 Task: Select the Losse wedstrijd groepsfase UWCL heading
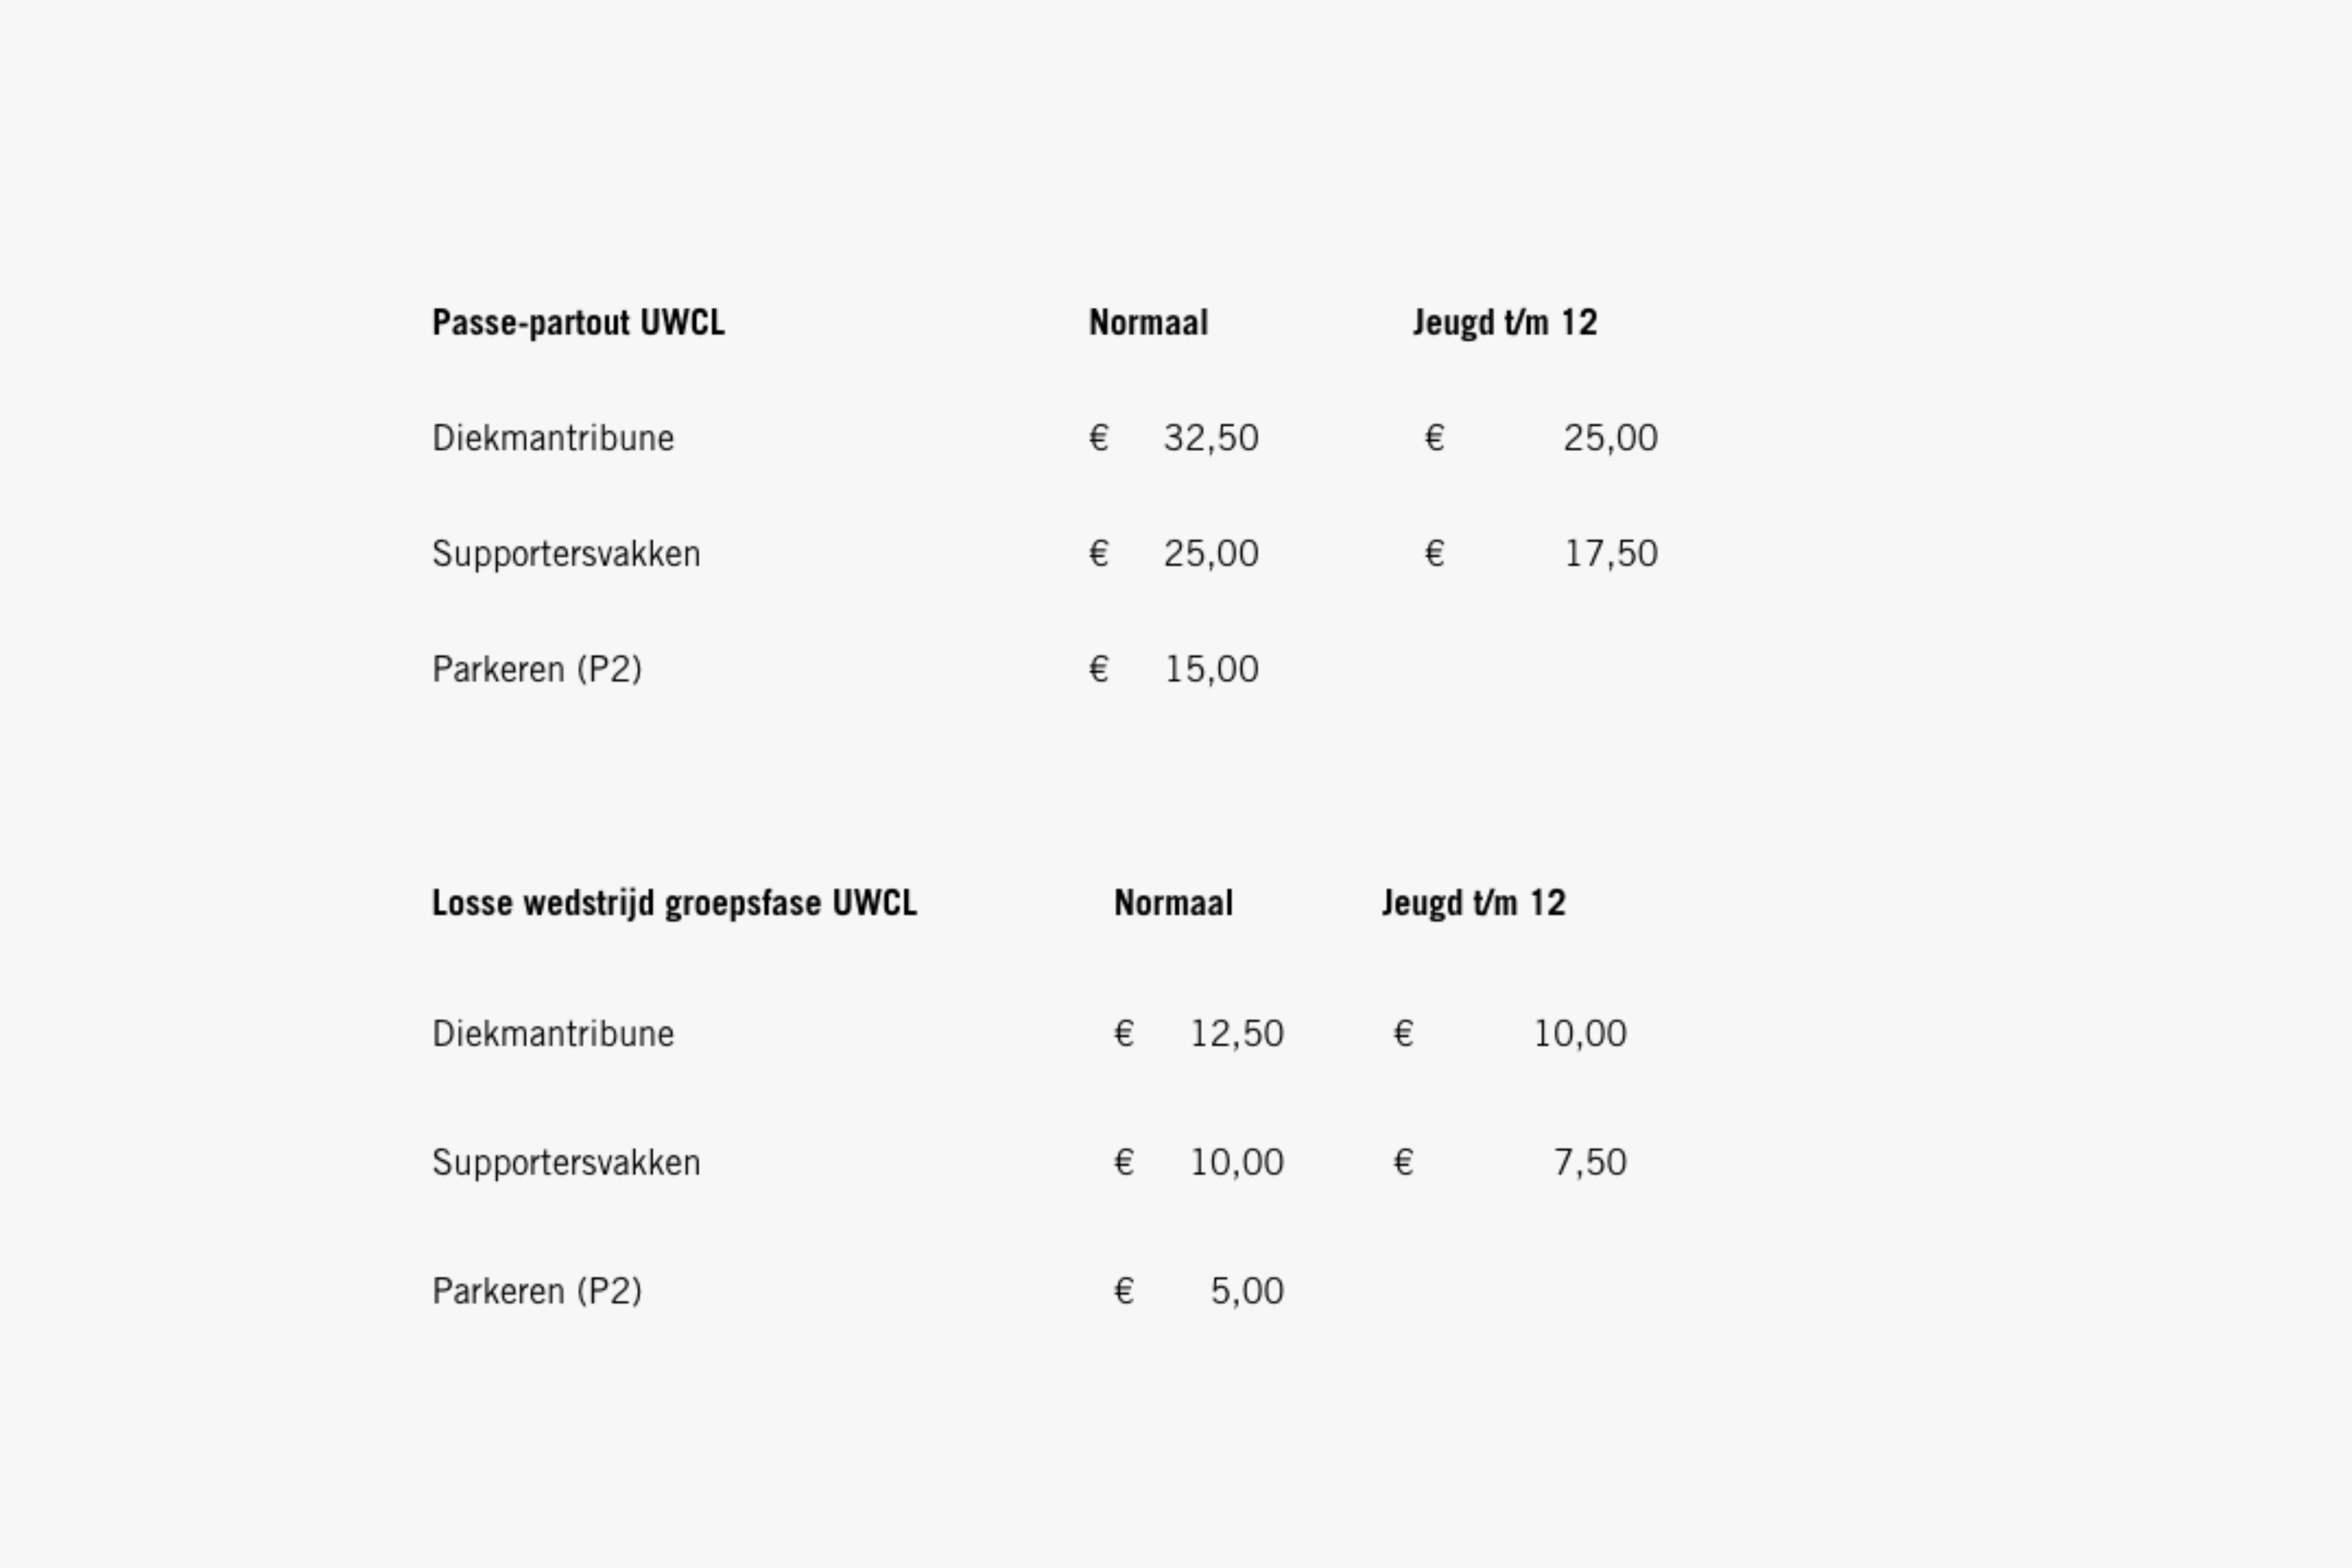674,903
